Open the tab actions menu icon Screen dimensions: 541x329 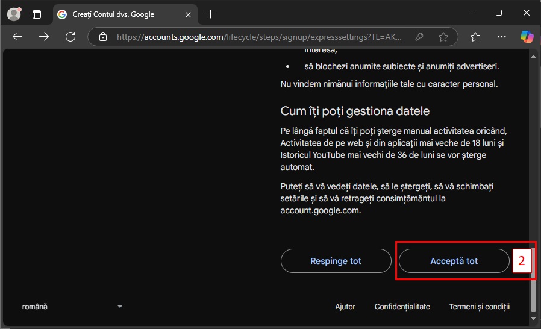point(37,14)
